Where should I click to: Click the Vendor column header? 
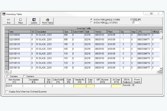pyautogui.click(x=100, y=32)
